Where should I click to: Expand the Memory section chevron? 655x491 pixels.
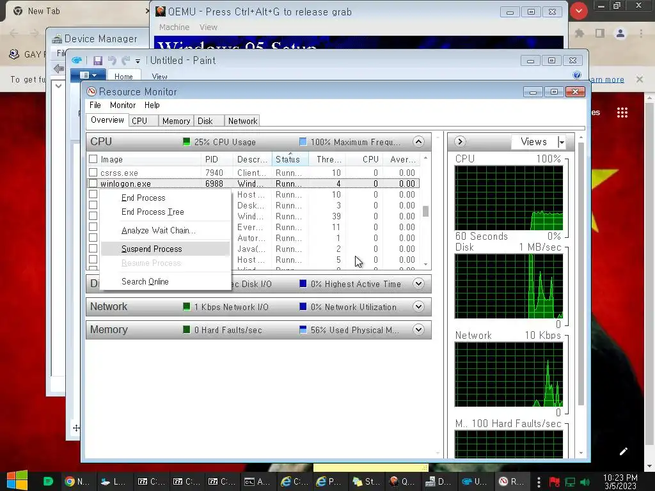[x=418, y=330]
